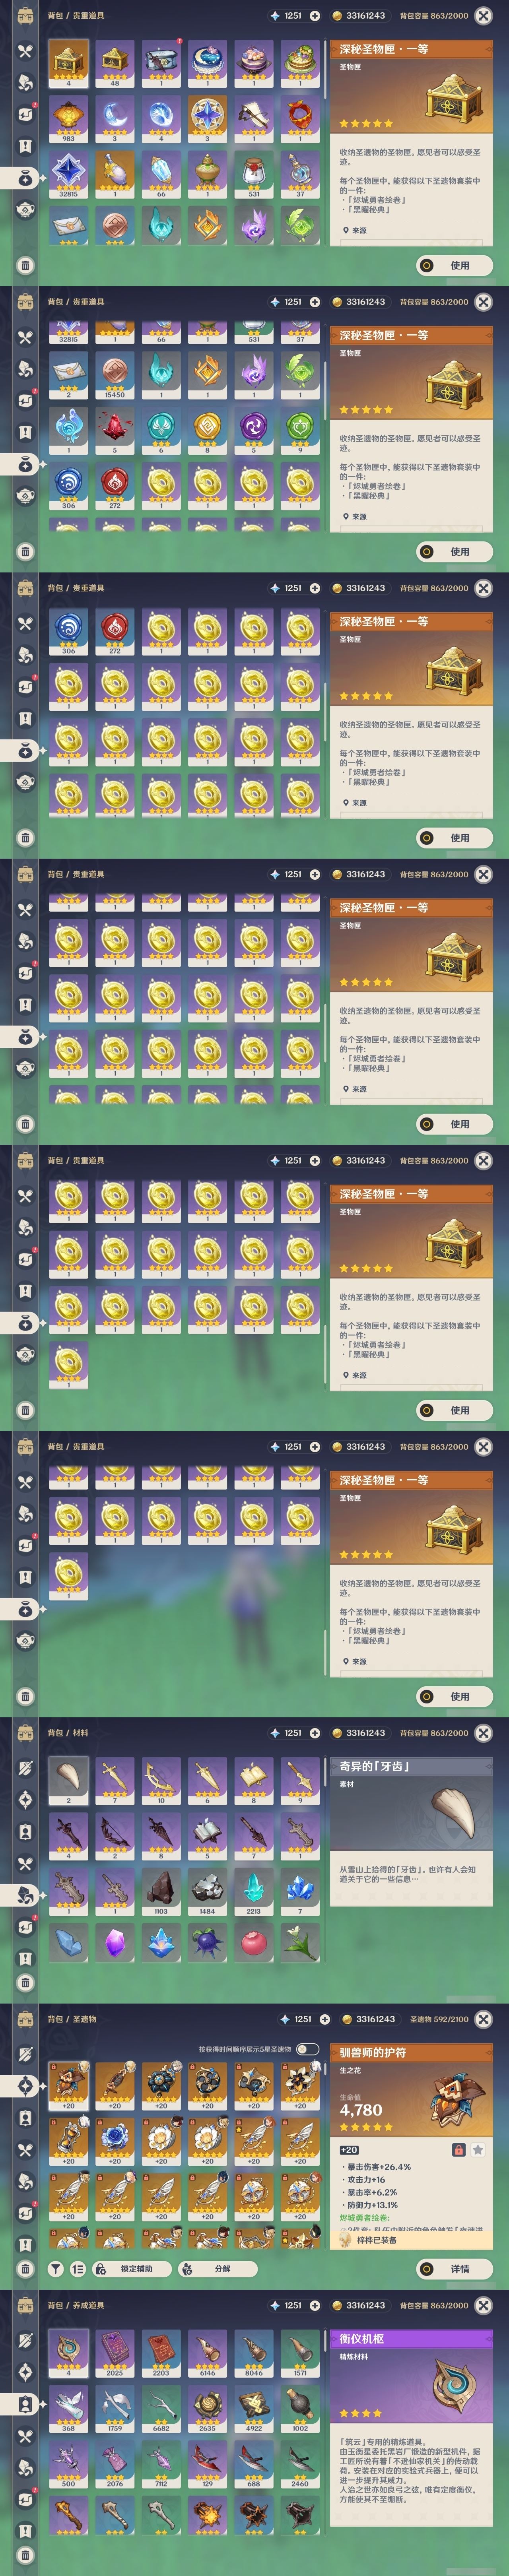Click the 锁定辅助 button

point(131,2269)
